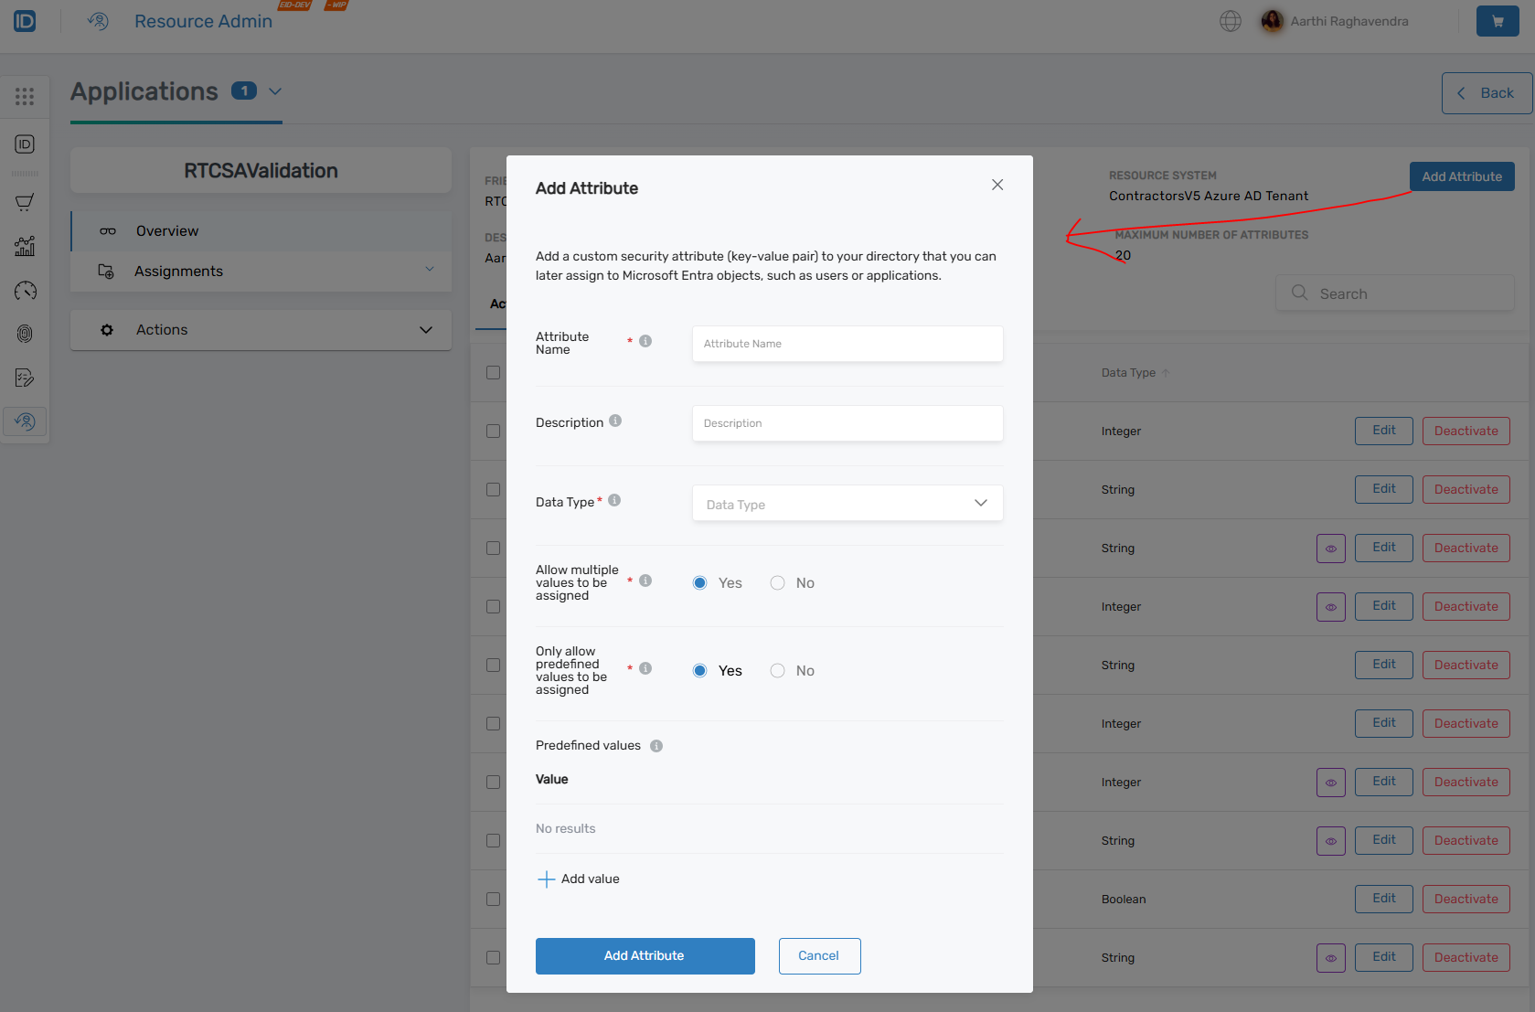Tick the checkbox in table header row
The height and width of the screenshot is (1012, 1535).
[494, 372]
